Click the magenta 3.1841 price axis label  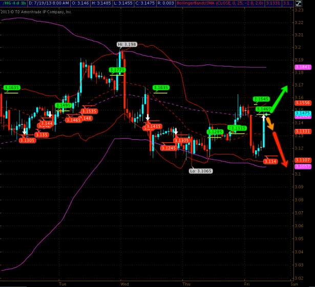[x=303, y=67]
